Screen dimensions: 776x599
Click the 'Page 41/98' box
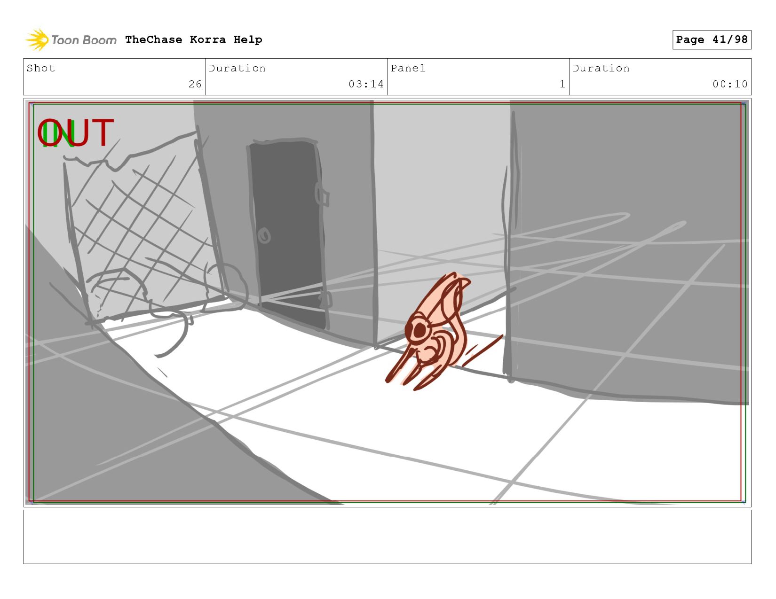(712, 39)
